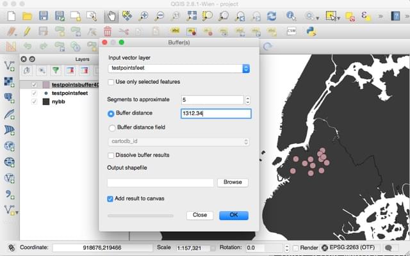Enable 'Use only selected features' checkbox
The width and height of the screenshot is (410, 256).
(x=111, y=82)
